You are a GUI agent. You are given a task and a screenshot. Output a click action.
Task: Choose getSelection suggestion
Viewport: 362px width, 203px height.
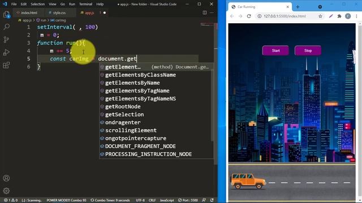[156, 114]
